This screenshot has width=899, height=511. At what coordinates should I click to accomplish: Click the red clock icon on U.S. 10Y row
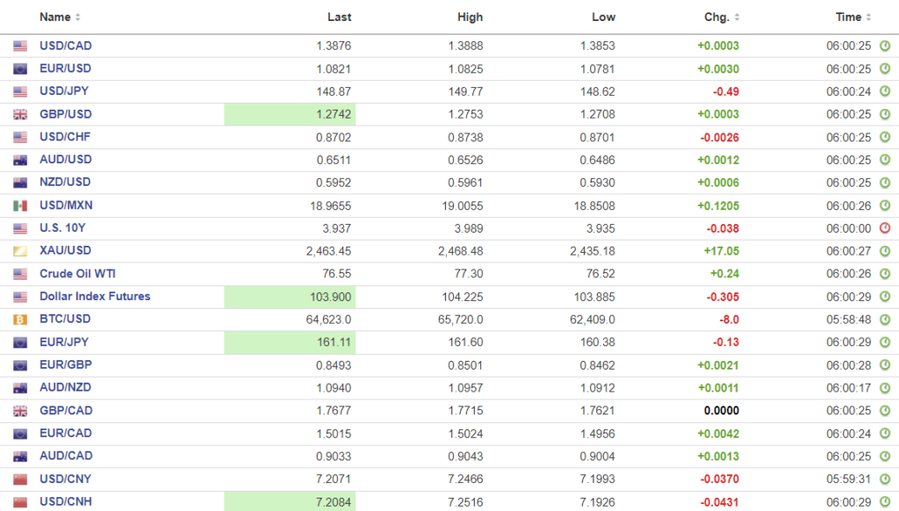885,228
